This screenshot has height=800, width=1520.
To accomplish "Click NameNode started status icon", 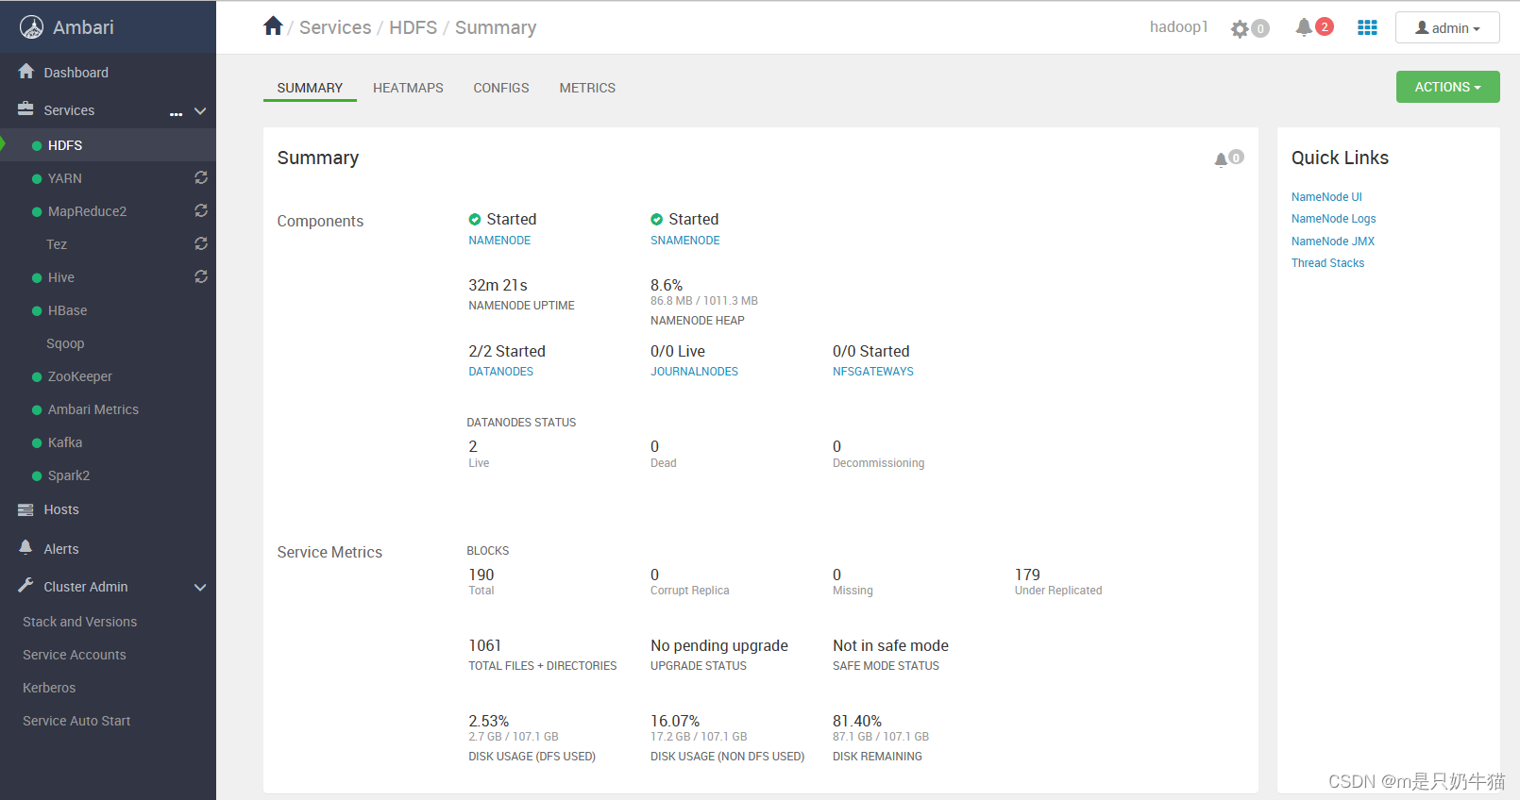I will tap(475, 219).
